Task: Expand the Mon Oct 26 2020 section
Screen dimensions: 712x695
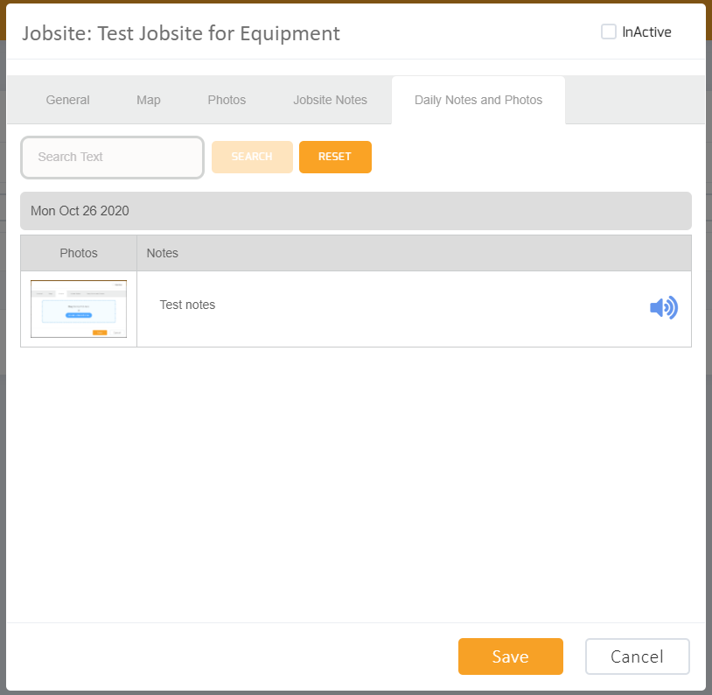Action: (x=355, y=211)
